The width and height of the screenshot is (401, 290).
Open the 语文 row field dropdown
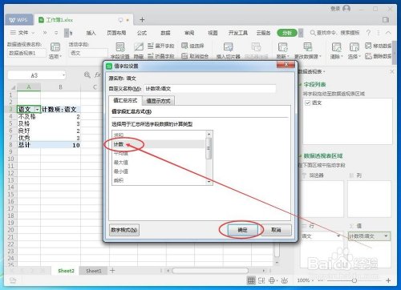click(338, 236)
